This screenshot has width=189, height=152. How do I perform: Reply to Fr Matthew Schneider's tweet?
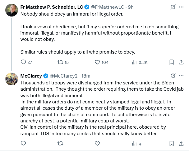pos(23,62)
